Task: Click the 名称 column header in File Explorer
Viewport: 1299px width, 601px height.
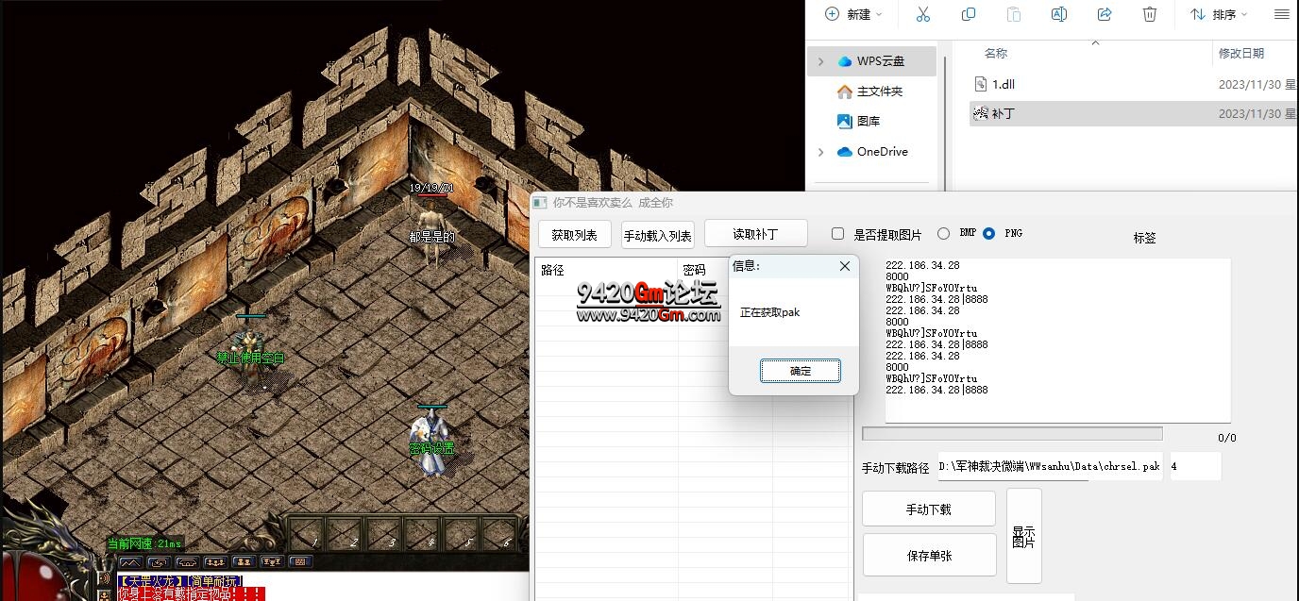Action: [x=996, y=54]
